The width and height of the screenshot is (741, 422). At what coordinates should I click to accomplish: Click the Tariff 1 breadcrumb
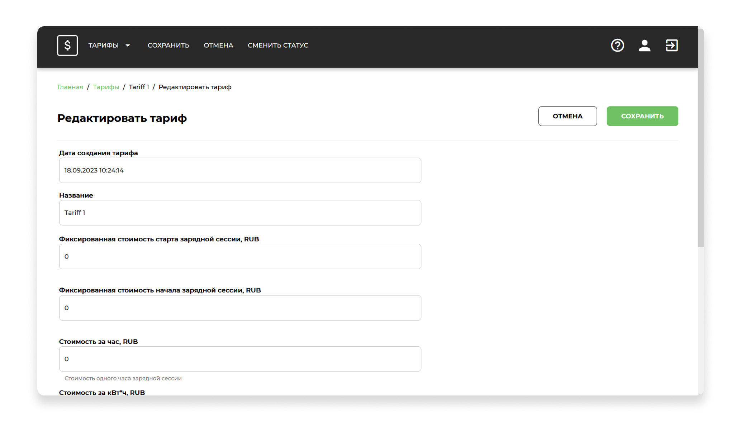139,87
